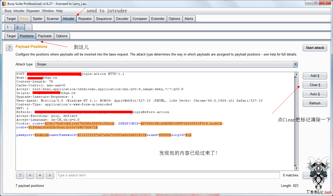Switch to the Alerts tab
Screen dimensions: 333x196
(189, 19)
